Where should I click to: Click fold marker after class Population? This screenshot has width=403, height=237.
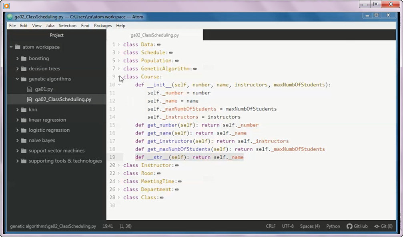177,61
